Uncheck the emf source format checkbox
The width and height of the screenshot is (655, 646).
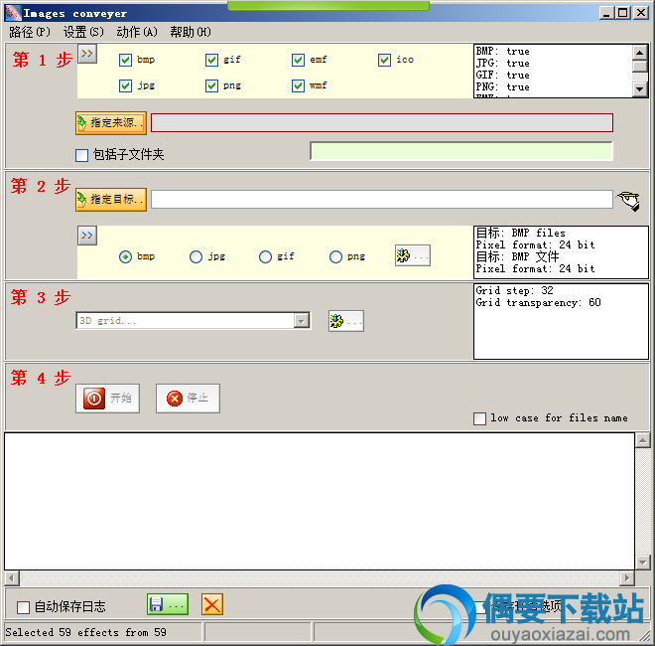[298, 60]
